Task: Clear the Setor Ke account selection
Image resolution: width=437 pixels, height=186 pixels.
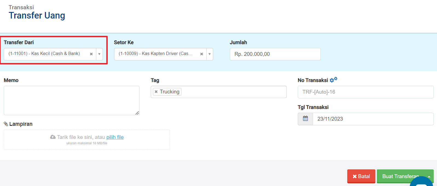Action: click(202, 54)
